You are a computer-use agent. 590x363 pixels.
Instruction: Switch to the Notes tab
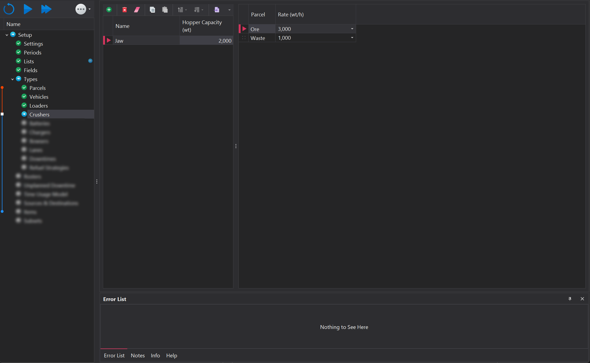coord(137,355)
